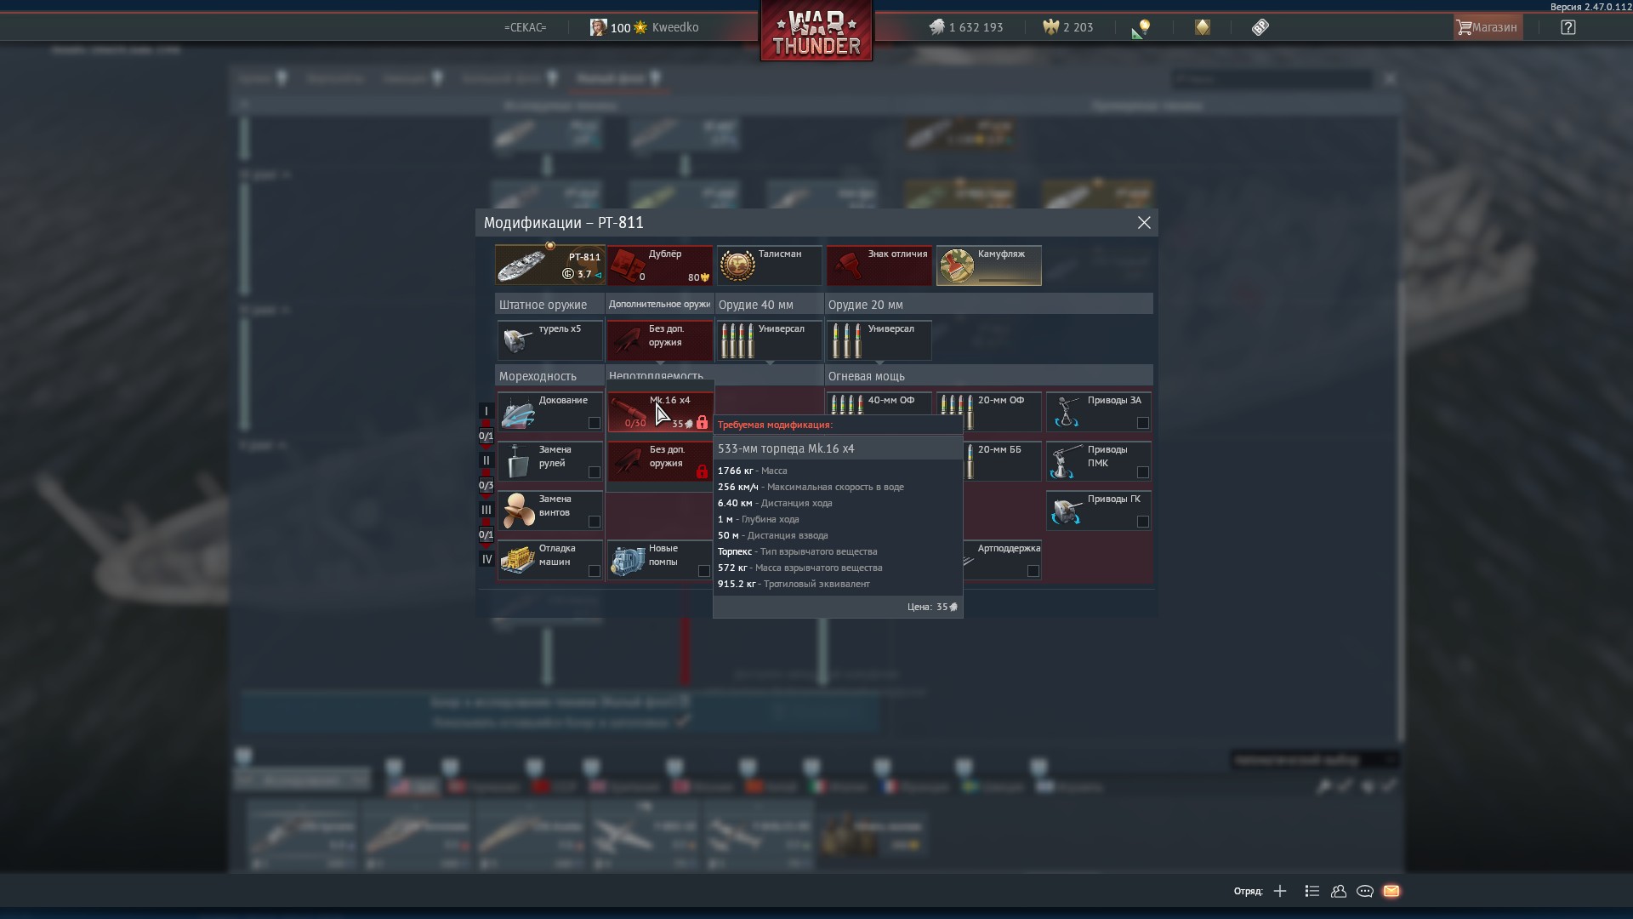Select the Замена винтов propeller modification
Viewport: 1633px width, 919px height.
[549, 510]
